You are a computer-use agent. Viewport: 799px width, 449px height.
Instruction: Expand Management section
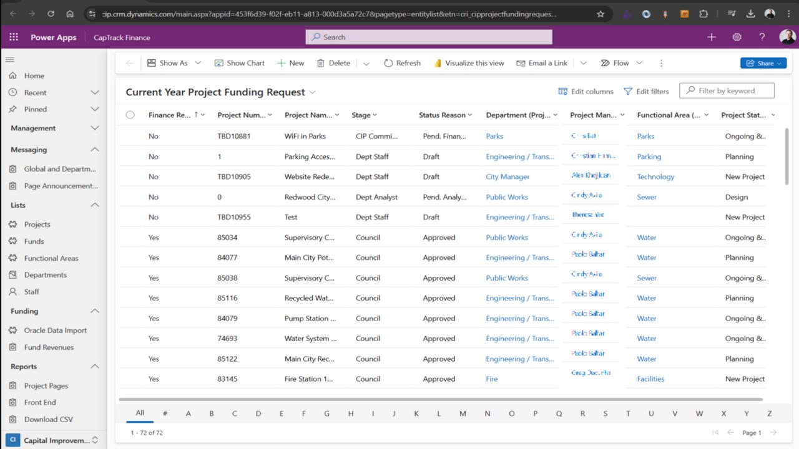tap(95, 128)
